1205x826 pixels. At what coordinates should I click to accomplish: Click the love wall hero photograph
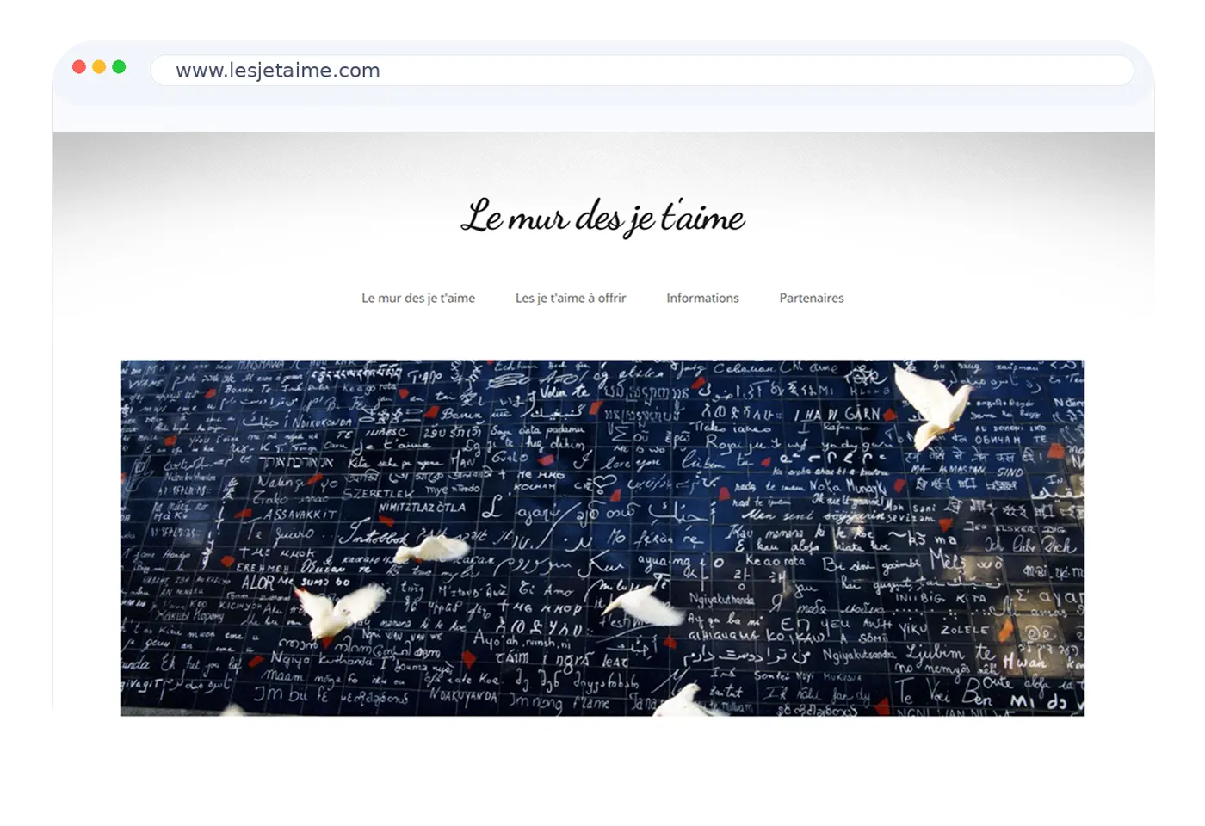pyautogui.click(x=602, y=537)
